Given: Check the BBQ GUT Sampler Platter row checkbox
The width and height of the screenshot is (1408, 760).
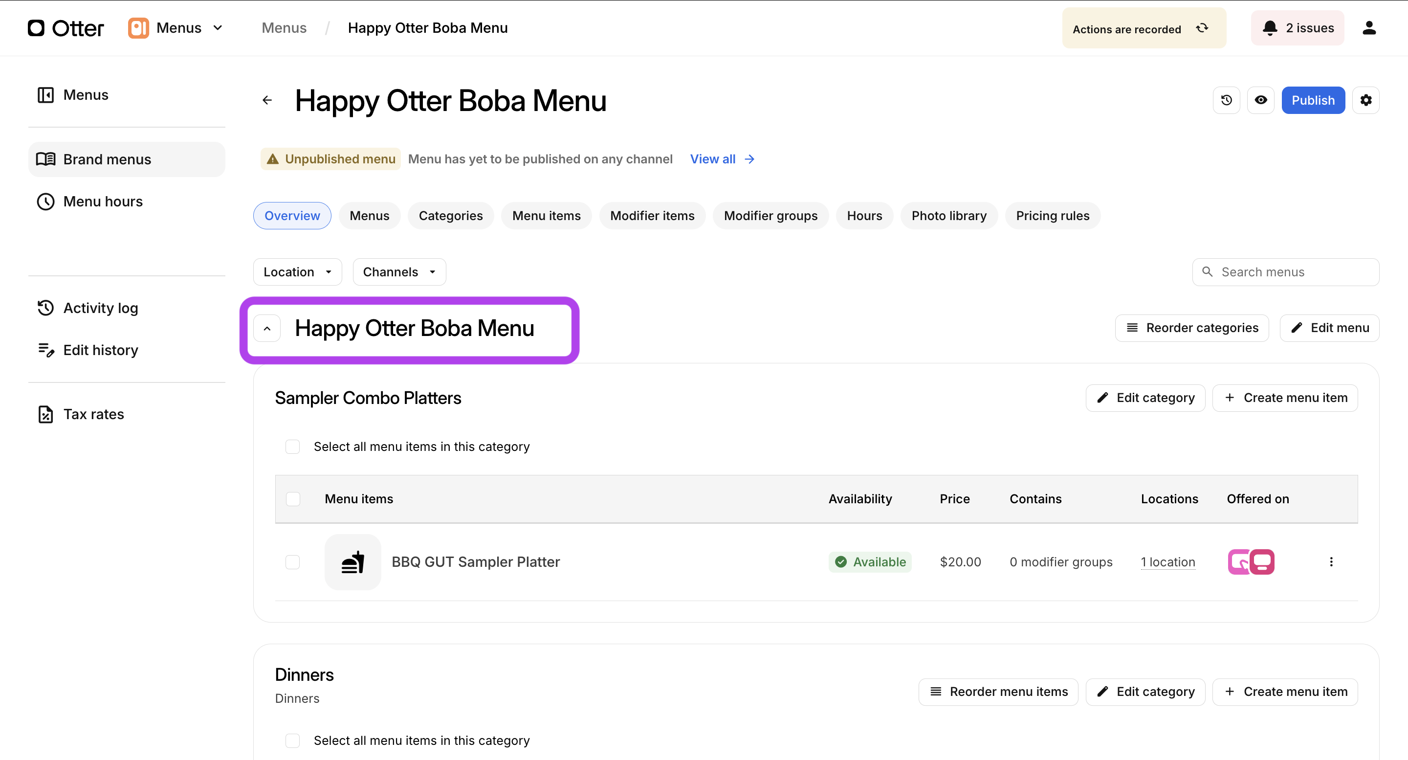Looking at the screenshot, I should pyautogui.click(x=292, y=562).
